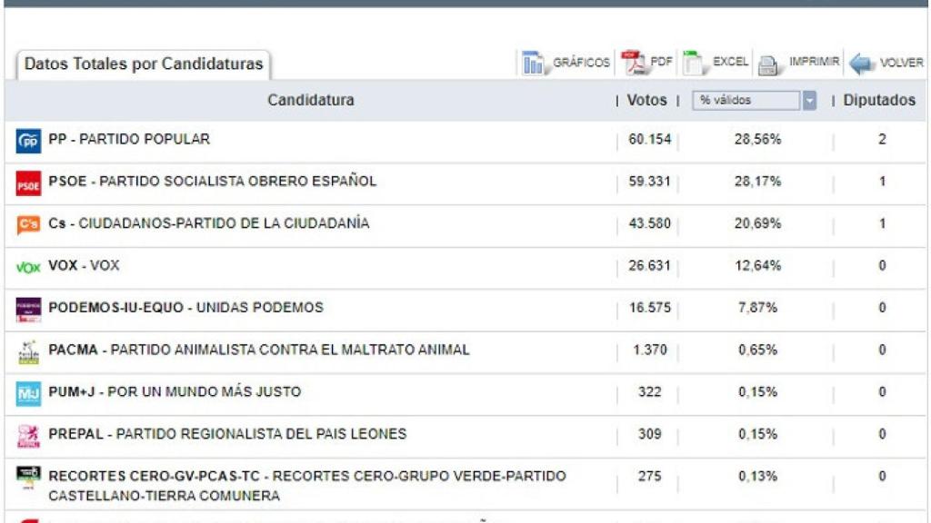Click the PP - Partido Popular name

pyautogui.click(x=129, y=140)
